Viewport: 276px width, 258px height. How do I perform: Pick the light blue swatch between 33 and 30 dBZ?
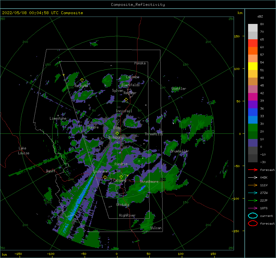click(253, 120)
